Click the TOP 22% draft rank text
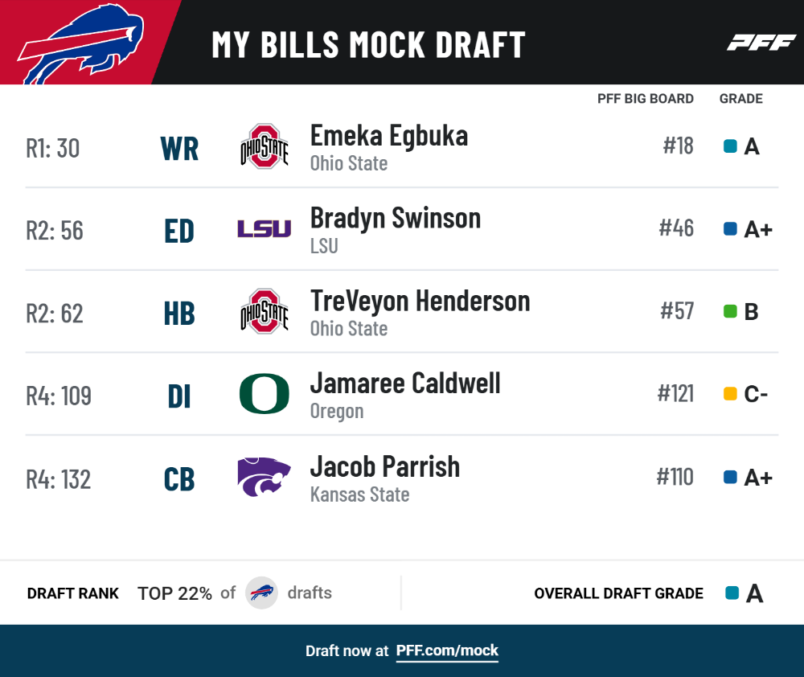804x677 pixels. 174,593
